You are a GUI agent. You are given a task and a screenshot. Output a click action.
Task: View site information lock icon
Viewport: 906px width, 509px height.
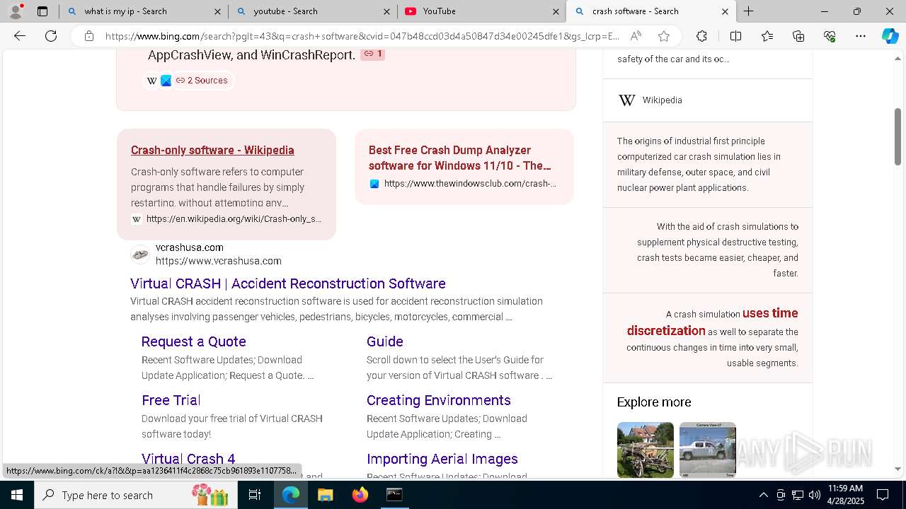click(x=89, y=36)
